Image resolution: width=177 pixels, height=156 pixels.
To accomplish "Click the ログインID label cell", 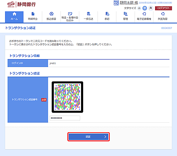I will click(28, 63).
